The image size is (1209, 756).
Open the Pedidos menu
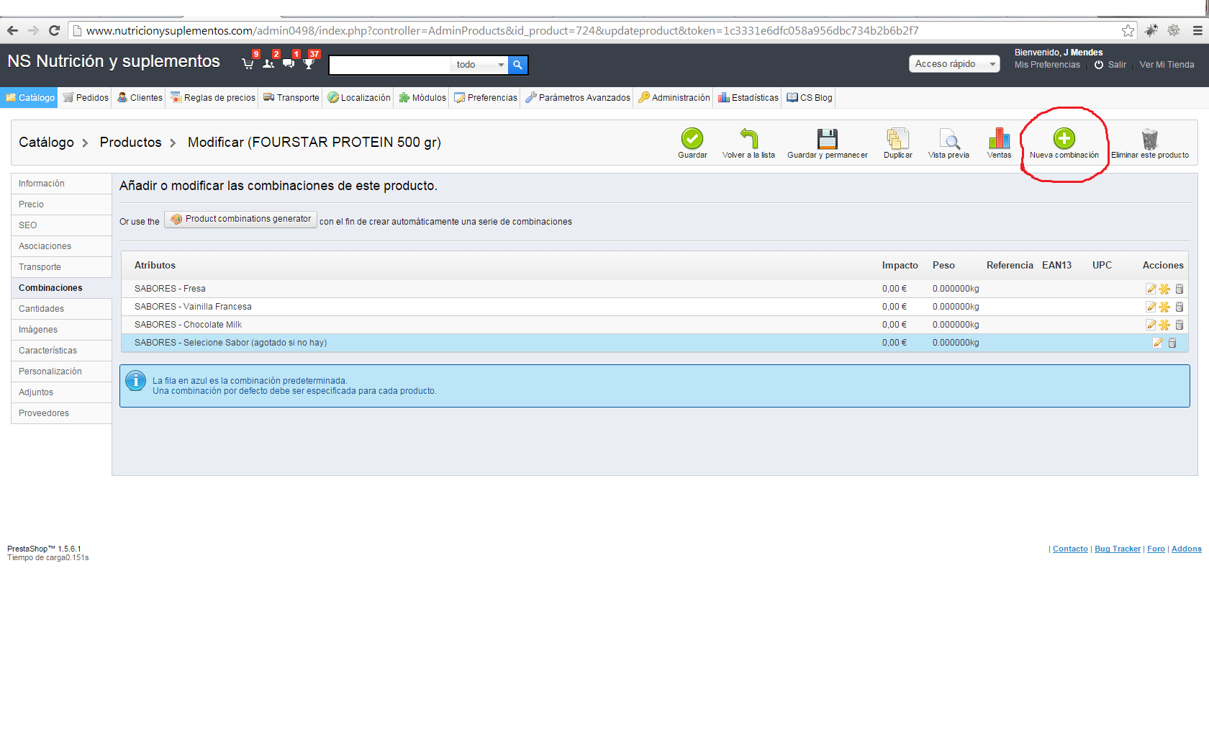coord(86,98)
